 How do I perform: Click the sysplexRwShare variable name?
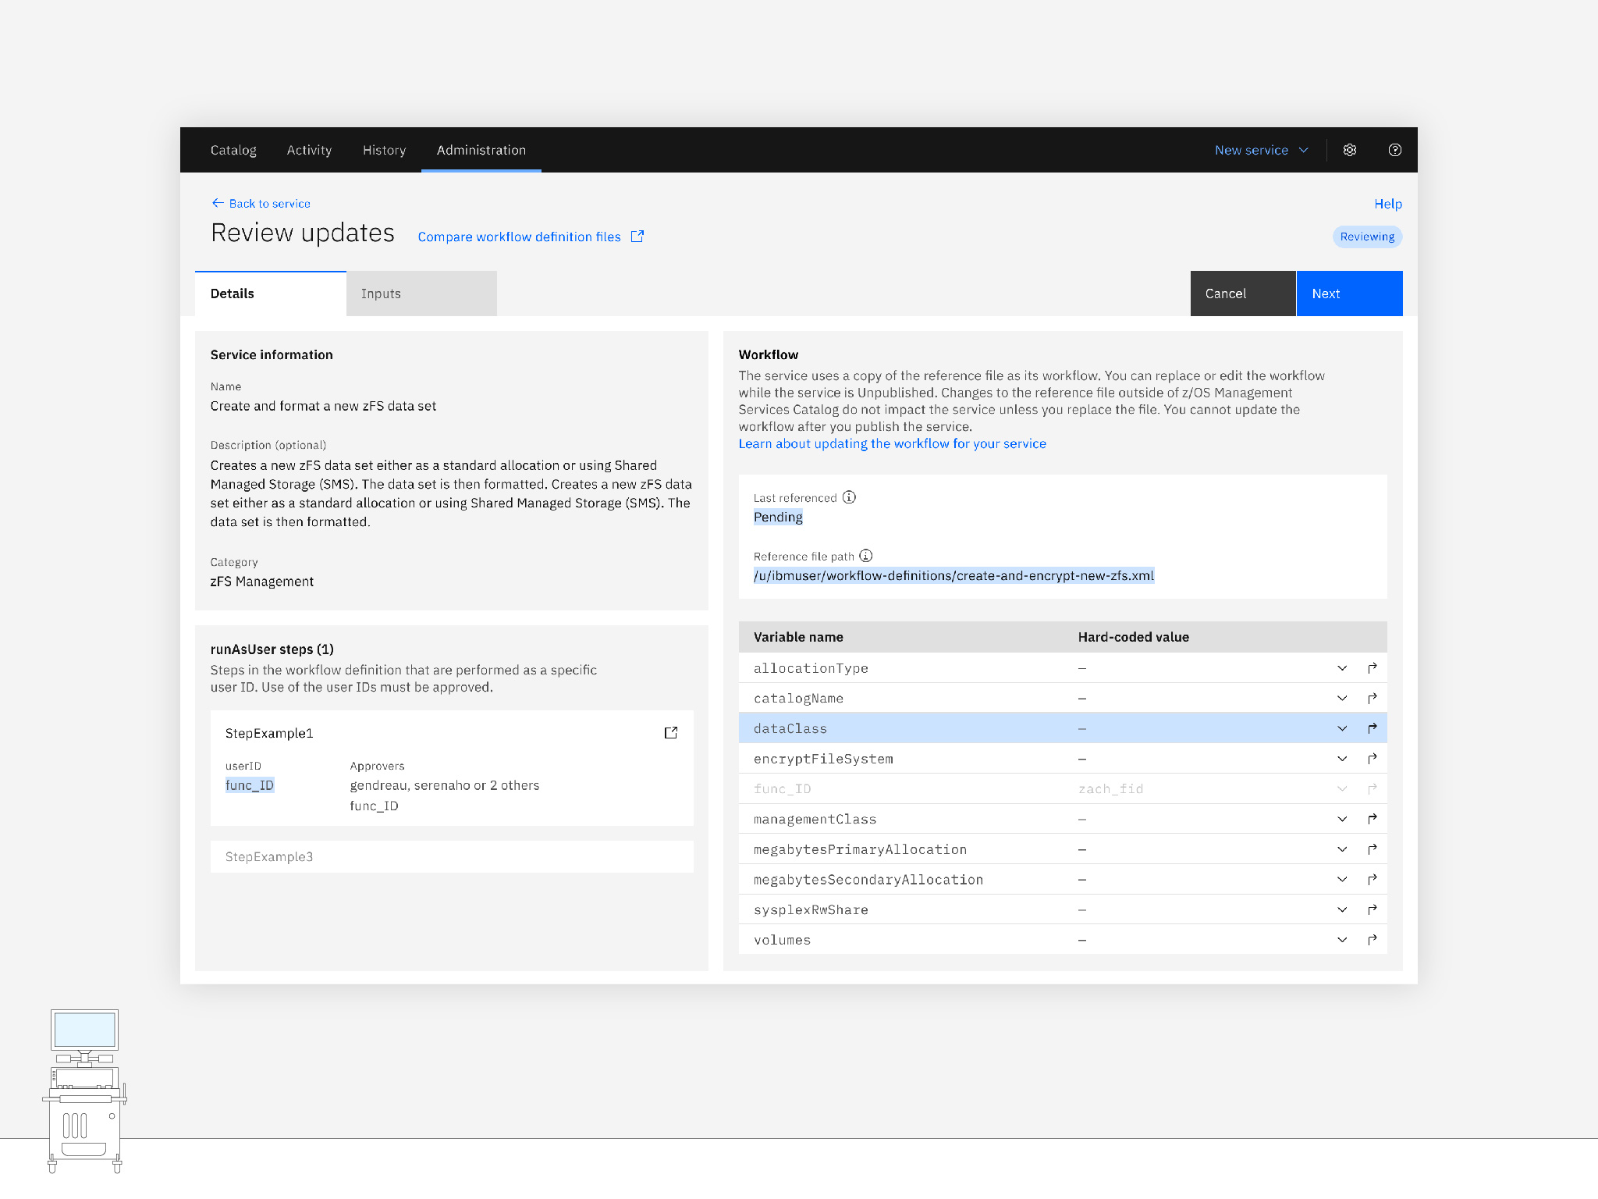tap(811, 909)
